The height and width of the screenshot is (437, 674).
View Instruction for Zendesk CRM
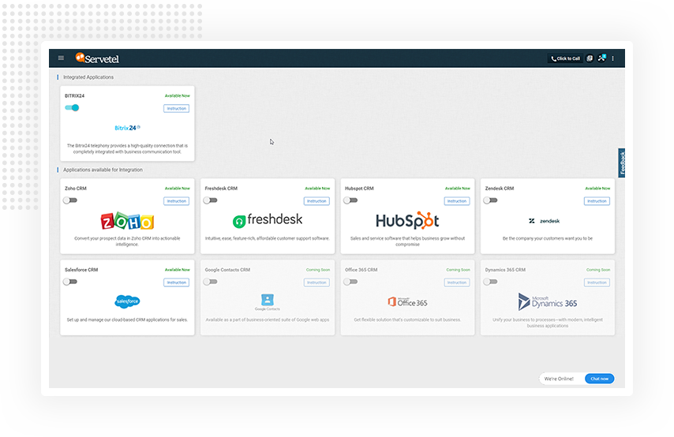(x=597, y=201)
